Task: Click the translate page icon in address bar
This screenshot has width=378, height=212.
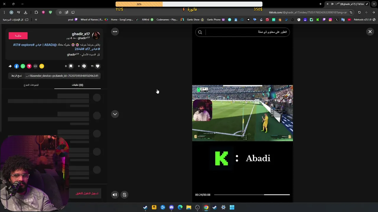Action: (66, 12)
